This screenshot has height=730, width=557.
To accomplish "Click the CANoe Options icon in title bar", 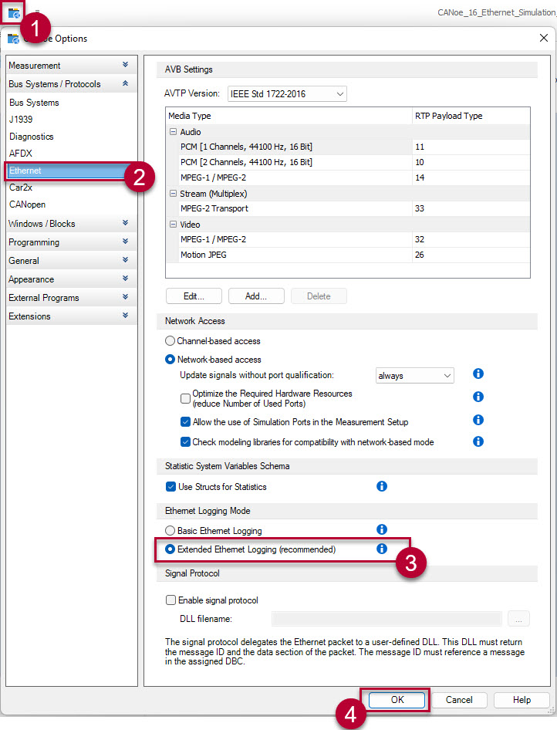I will 13,38.
